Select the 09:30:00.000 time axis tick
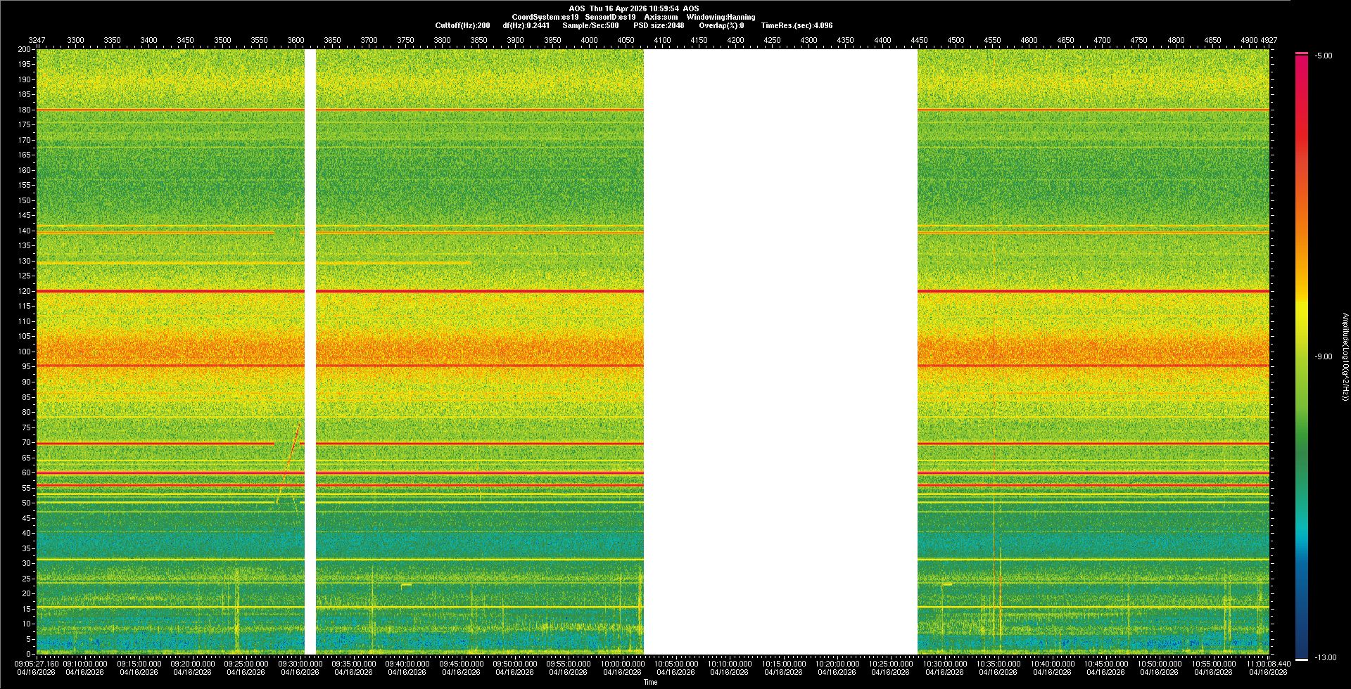The width and height of the screenshot is (1351, 689). pos(300,663)
